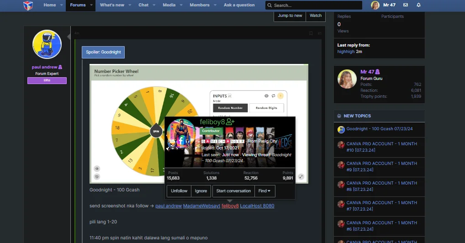465x243 pixels.
Task: Open CANVA PRO ACCOUNT #8 topic
Action: [x=382, y=186]
